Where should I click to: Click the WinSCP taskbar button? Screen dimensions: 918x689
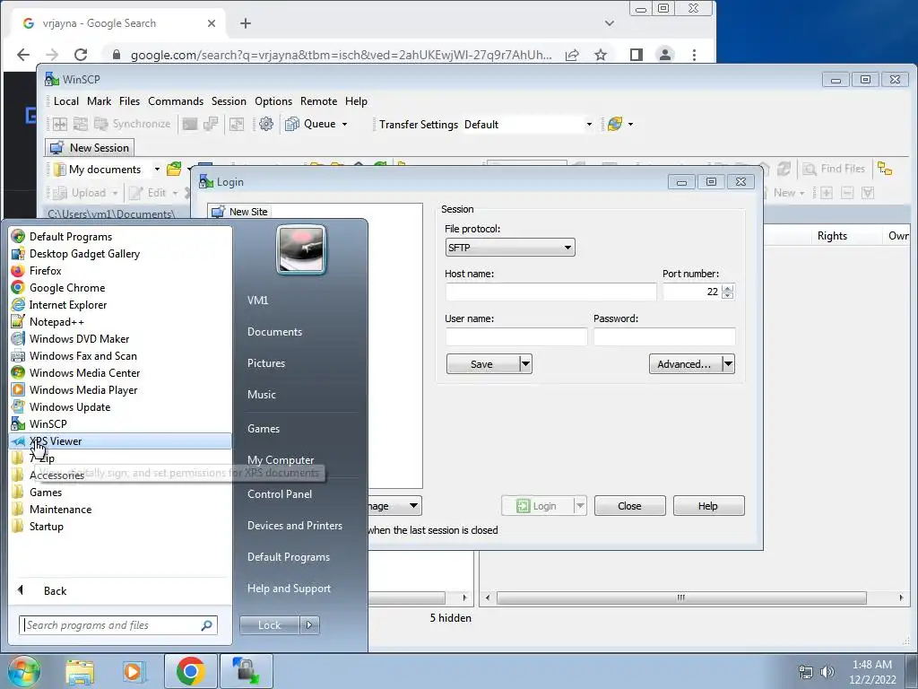click(x=246, y=671)
